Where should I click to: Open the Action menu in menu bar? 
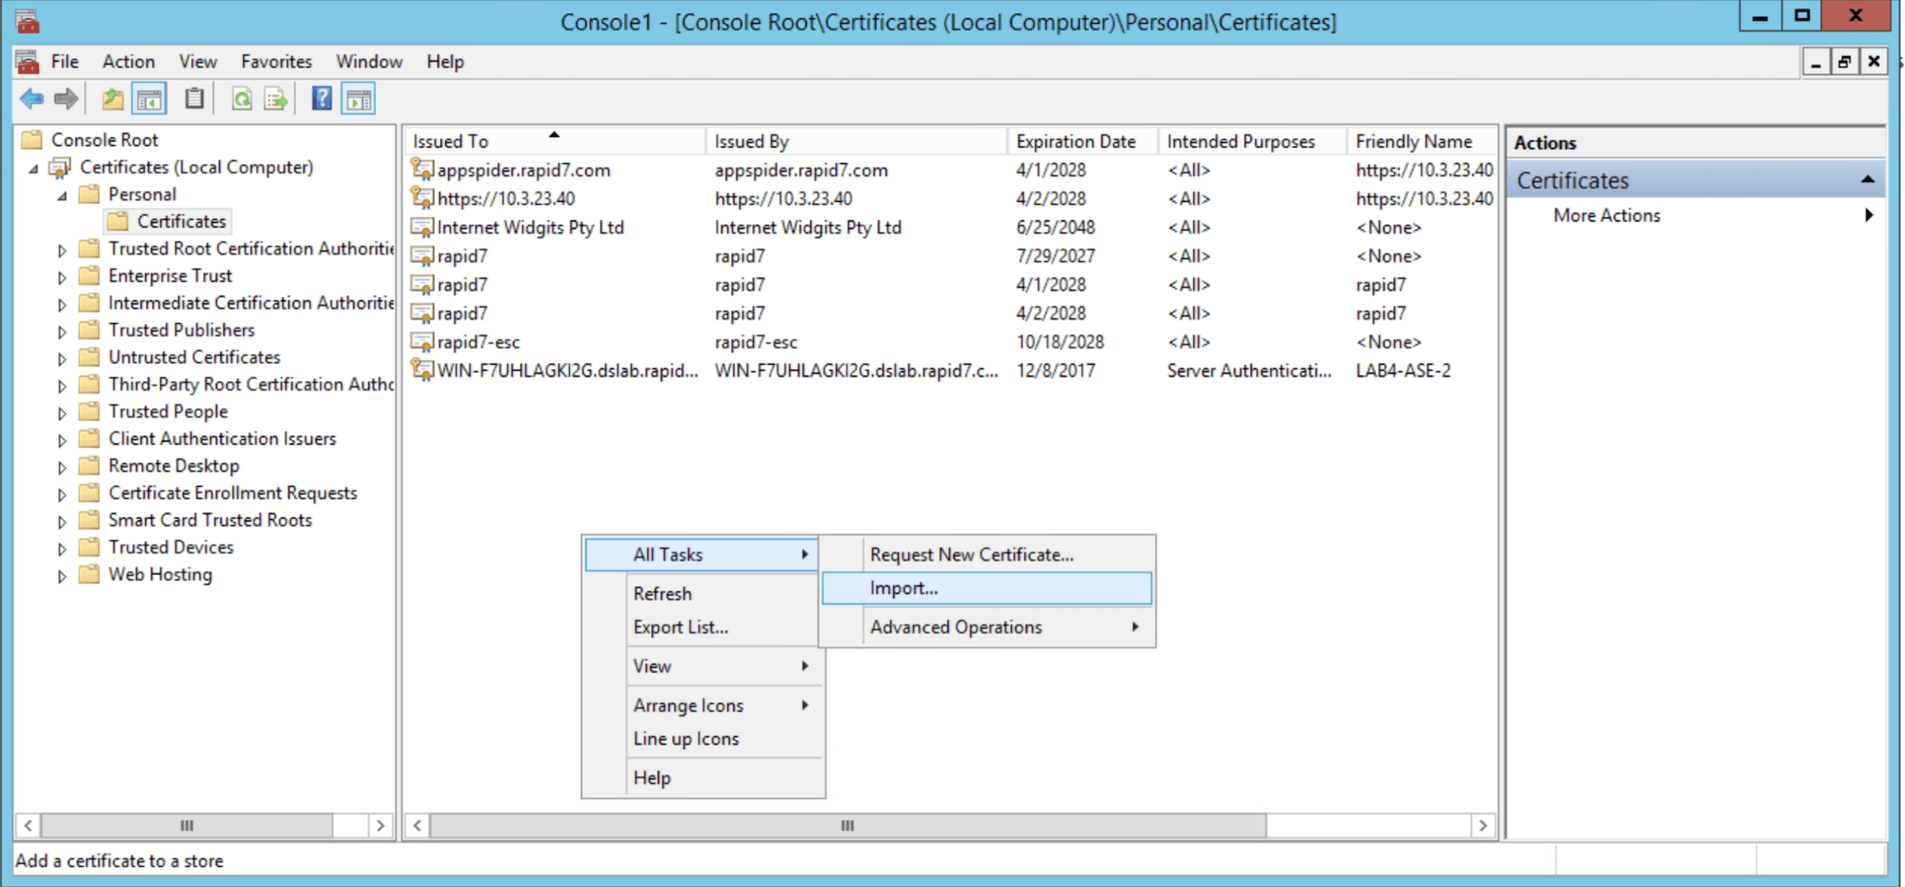(128, 62)
